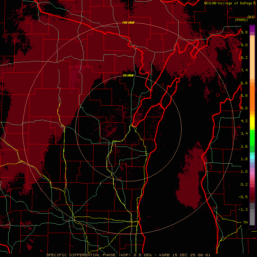Click the 3.4 value on the color scale
Viewport: 257px width, 257px height.
244,134
